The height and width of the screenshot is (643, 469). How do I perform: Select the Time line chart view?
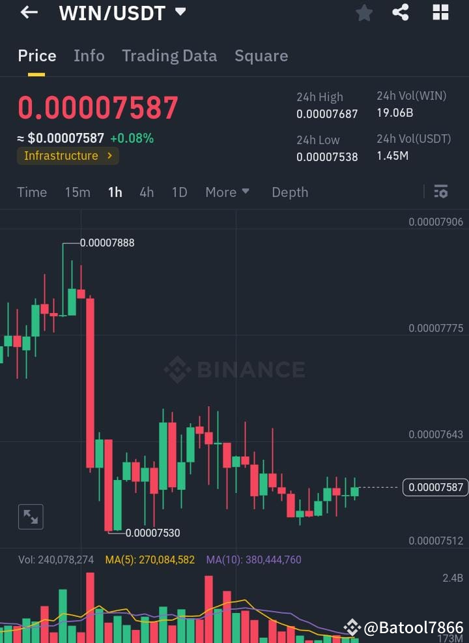[32, 192]
